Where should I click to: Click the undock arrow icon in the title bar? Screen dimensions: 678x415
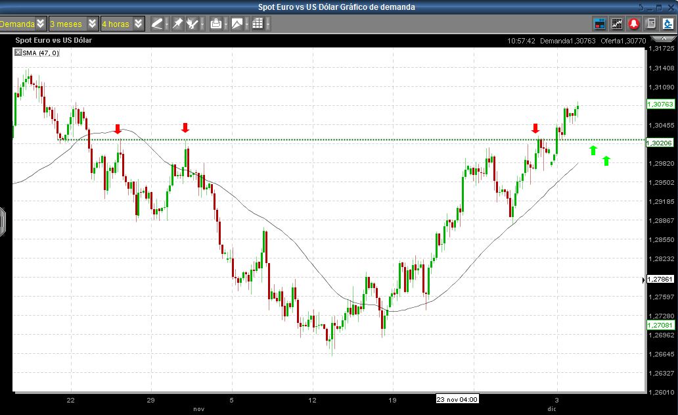641,7
